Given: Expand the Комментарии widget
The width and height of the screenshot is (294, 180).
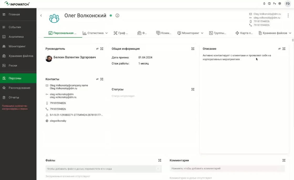Looking at the screenshot, I should 284,160.
